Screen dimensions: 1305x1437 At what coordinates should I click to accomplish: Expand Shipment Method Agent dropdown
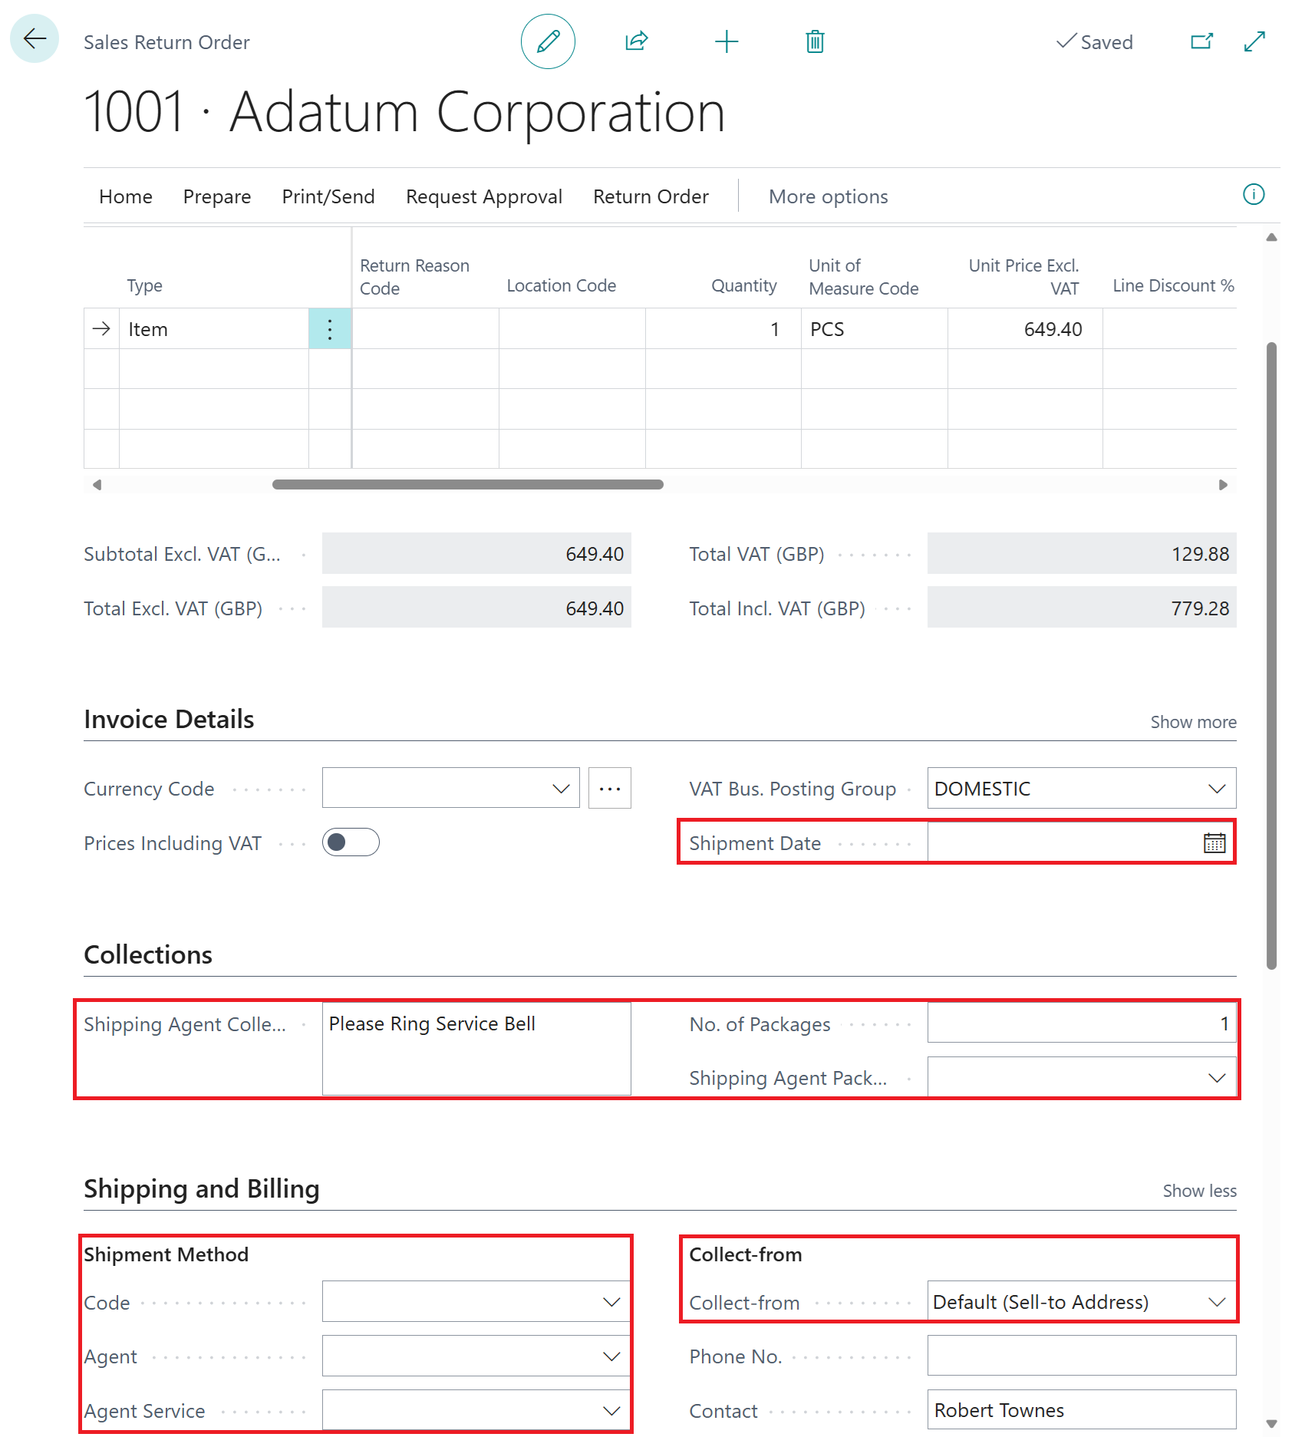(611, 1356)
